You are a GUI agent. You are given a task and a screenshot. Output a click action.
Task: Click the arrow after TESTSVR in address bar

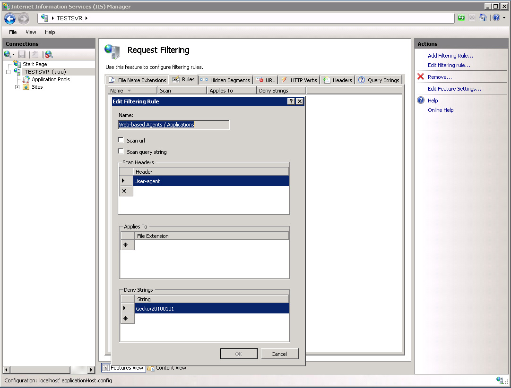(87, 18)
